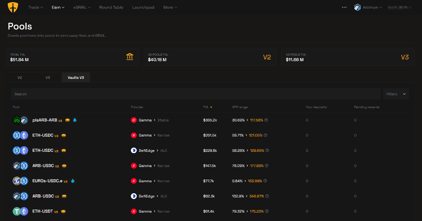Select the Vaults V3 tab
Image resolution: width=422 pixels, height=221 pixels.
pyautogui.click(x=76, y=78)
